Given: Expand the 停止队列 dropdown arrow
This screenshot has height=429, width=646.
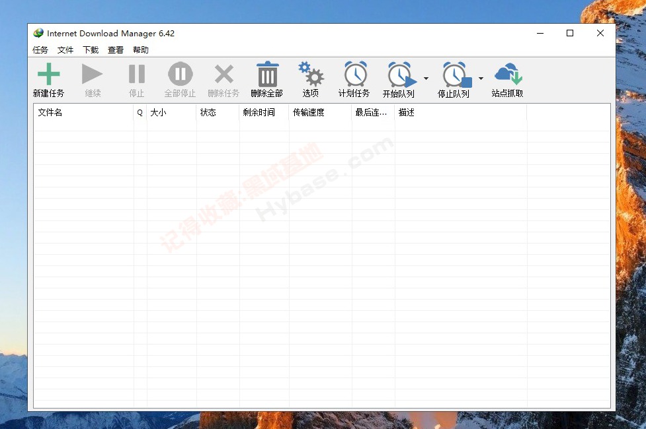Looking at the screenshot, I should [481, 78].
